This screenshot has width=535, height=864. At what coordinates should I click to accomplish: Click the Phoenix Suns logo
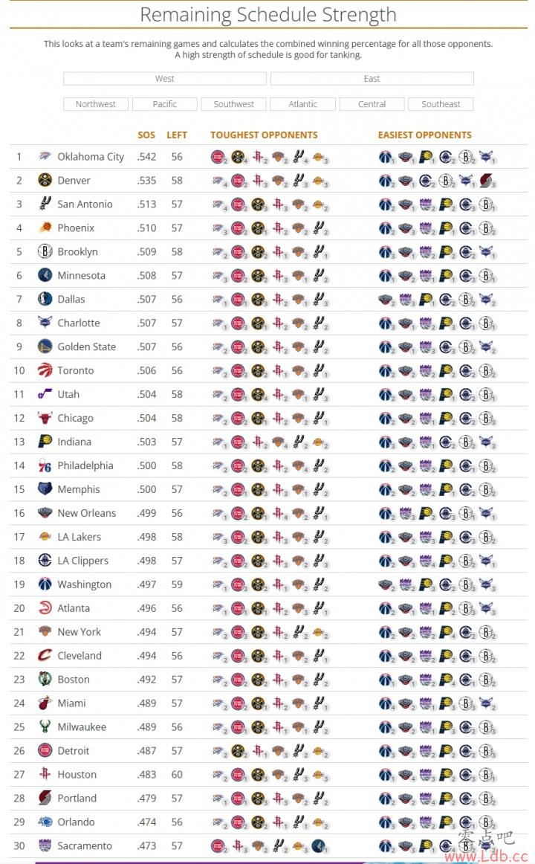(45, 228)
